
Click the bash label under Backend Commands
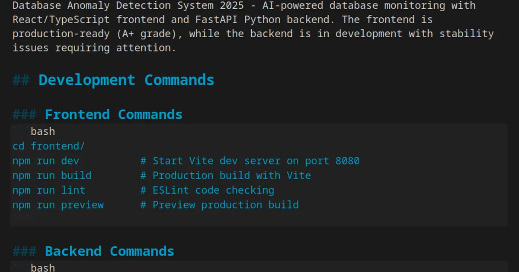[43, 267]
